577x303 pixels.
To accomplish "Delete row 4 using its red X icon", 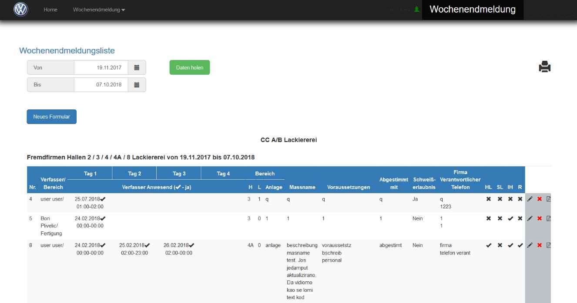I will click(540, 199).
